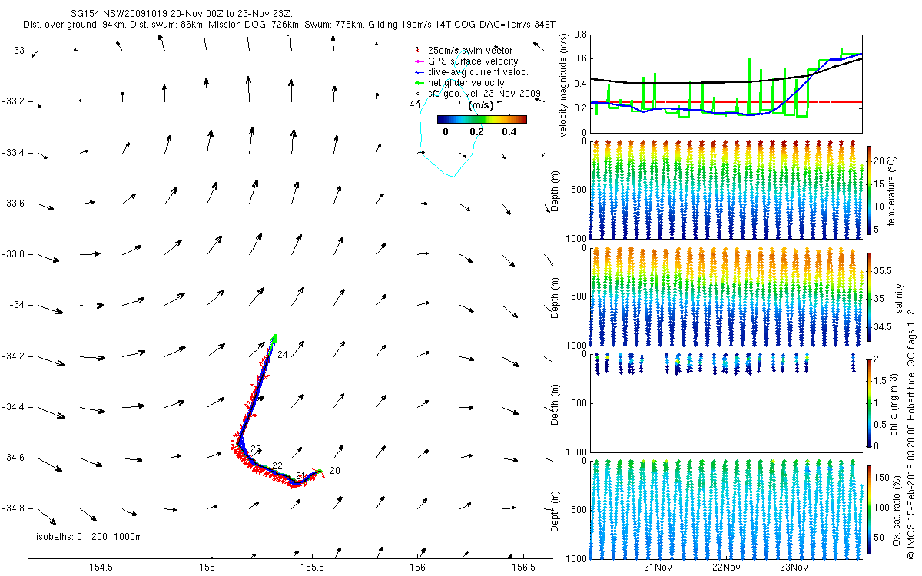Click the Ox. sat. ratio colorbar
Screen dimensions: 922x576
coord(869,509)
